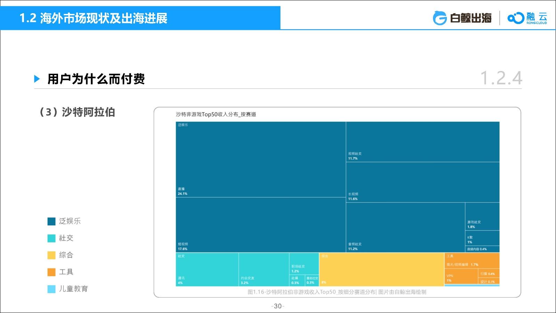Click the 视频社交 11.7% treemap block
This screenshot has width=556, height=313.
(x=423, y=142)
